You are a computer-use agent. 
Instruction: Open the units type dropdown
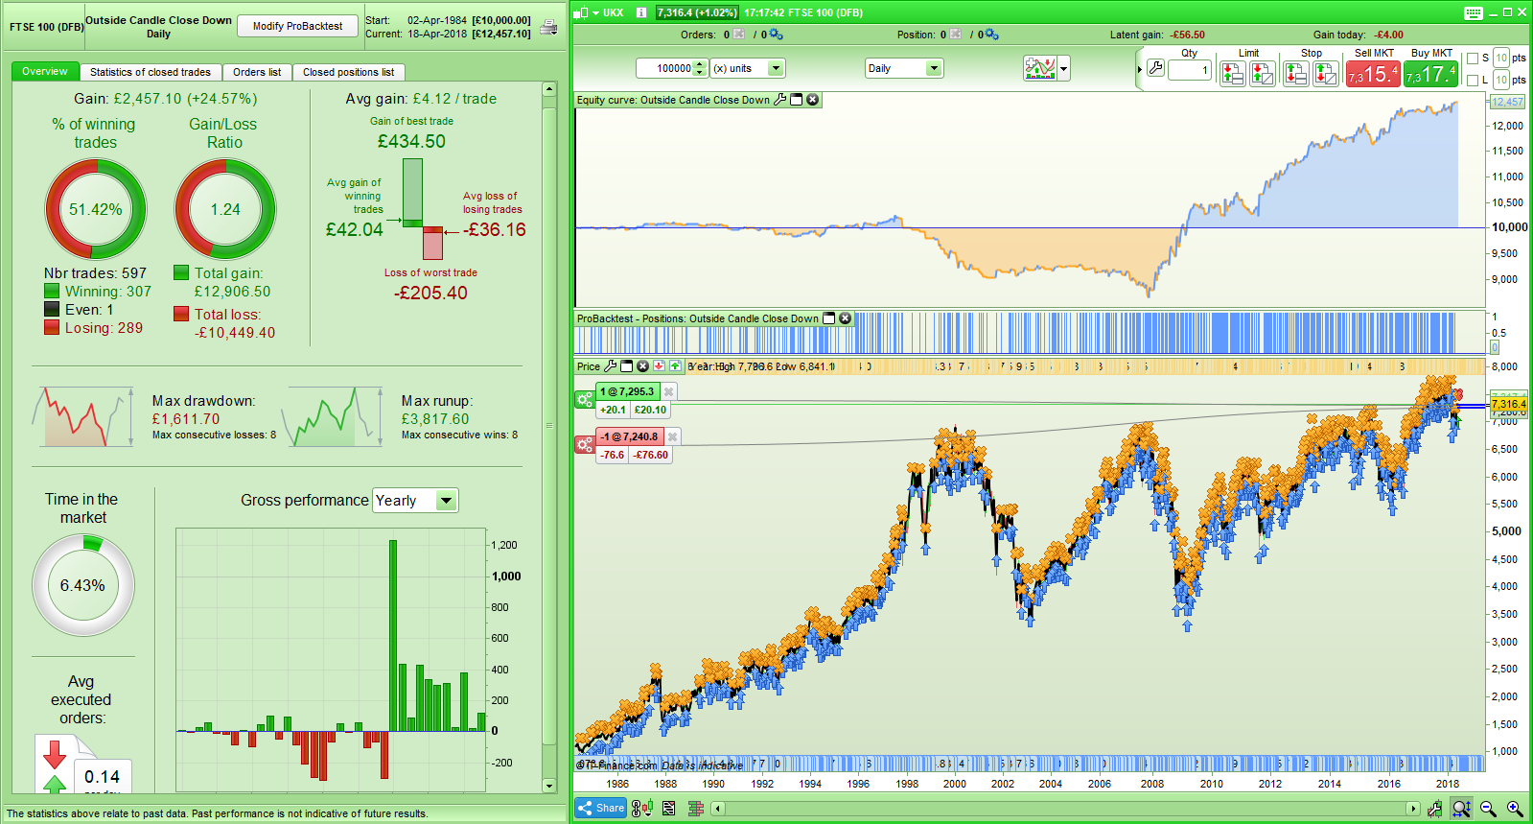click(748, 68)
